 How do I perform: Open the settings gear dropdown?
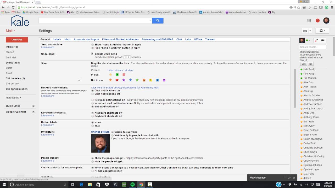(322, 31)
